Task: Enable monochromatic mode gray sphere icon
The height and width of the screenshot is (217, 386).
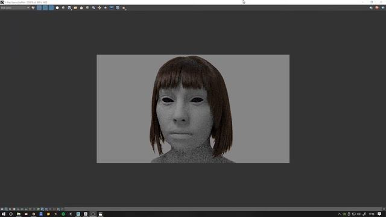Action: pos(63,8)
